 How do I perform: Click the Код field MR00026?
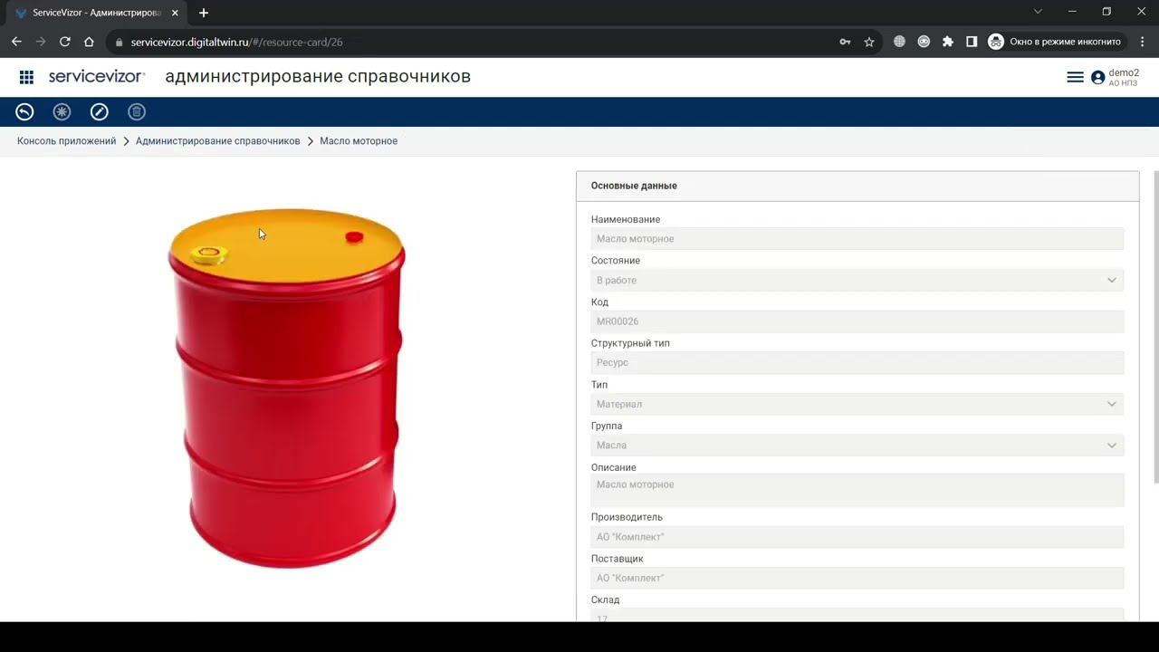(857, 321)
